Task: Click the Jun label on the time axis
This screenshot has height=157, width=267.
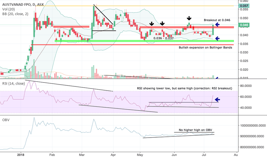Action: point(174,155)
